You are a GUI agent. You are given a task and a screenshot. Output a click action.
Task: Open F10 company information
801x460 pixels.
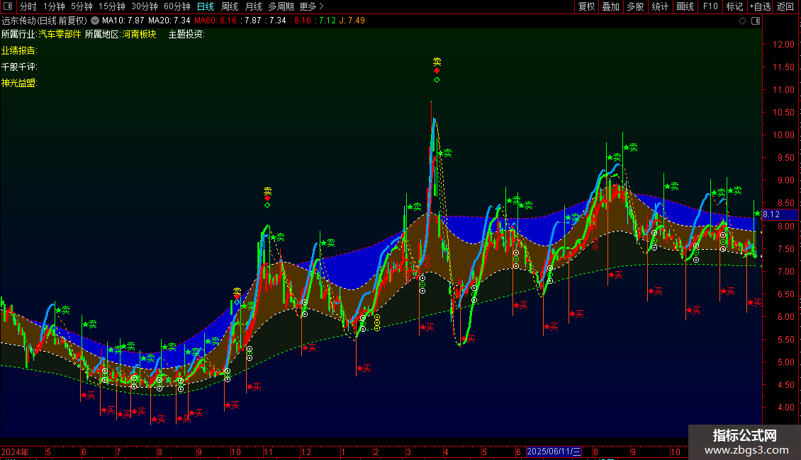[710, 6]
